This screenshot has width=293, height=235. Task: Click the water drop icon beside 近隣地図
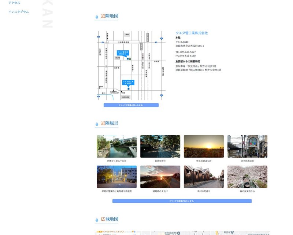[97, 17]
